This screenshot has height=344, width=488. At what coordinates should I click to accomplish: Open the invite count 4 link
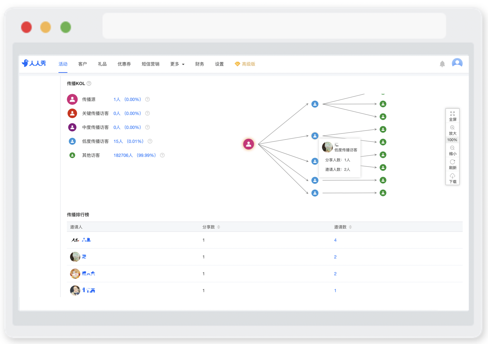(x=335, y=240)
